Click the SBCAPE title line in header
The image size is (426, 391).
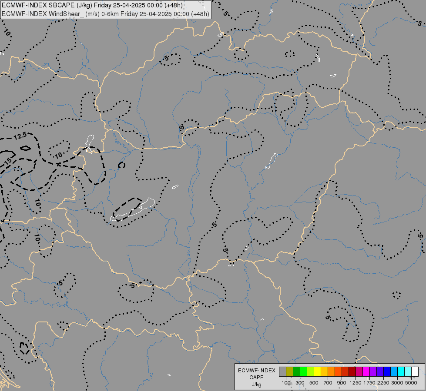click(x=92, y=5)
